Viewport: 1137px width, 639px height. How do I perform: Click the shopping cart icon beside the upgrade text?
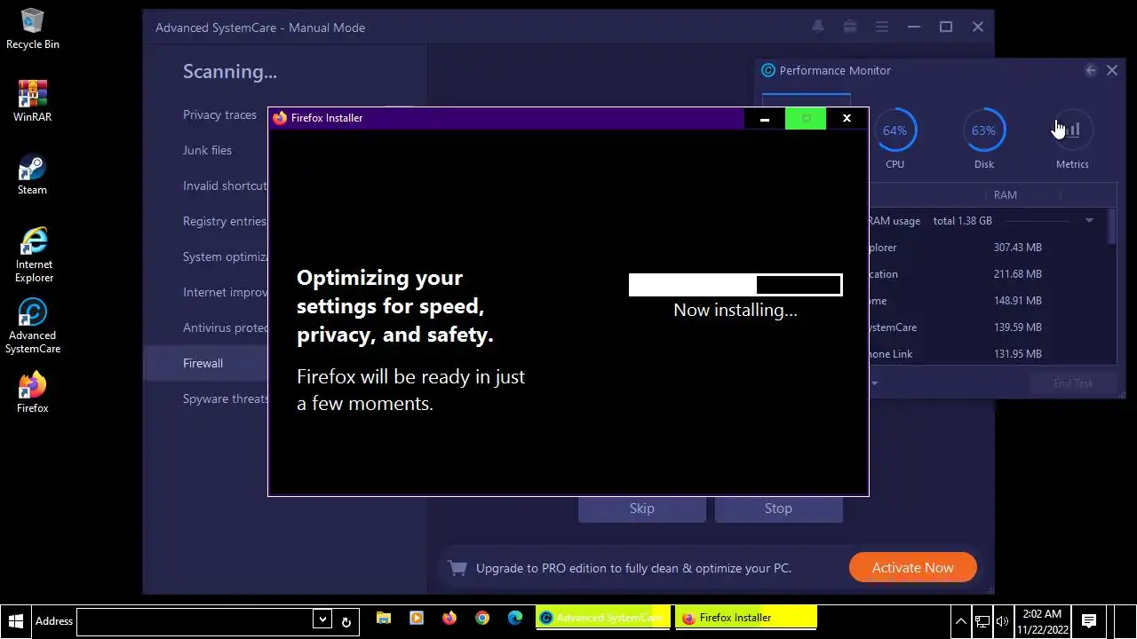(457, 568)
